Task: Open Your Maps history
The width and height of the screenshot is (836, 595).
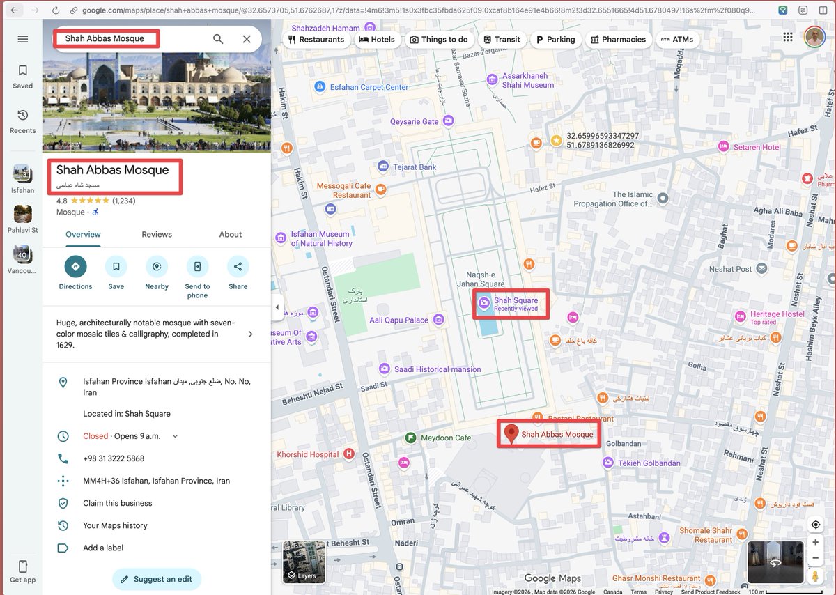Action: pos(157,525)
